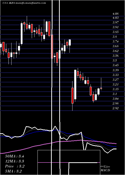
Task: Click the 3.5 price axis label
Action: pos(115,60)
